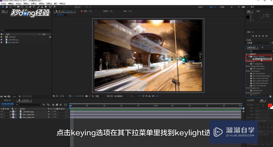Toggle the transparency grid button in viewer
The height and width of the screenshot is (147, 273).
click(112, 96)
